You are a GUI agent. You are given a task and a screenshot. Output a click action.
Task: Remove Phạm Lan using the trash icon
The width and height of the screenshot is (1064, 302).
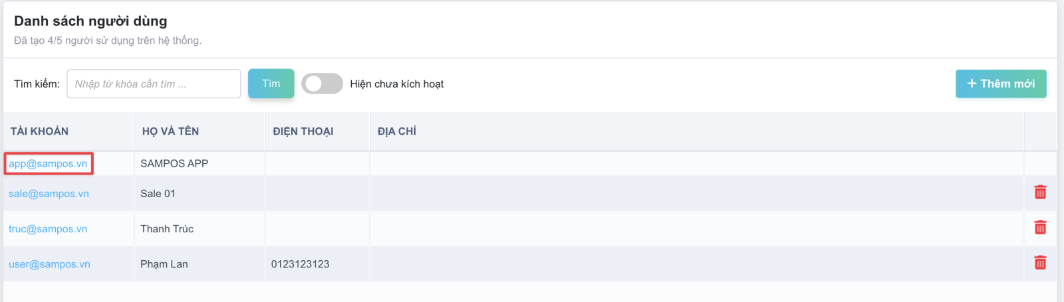[1040, 262]
